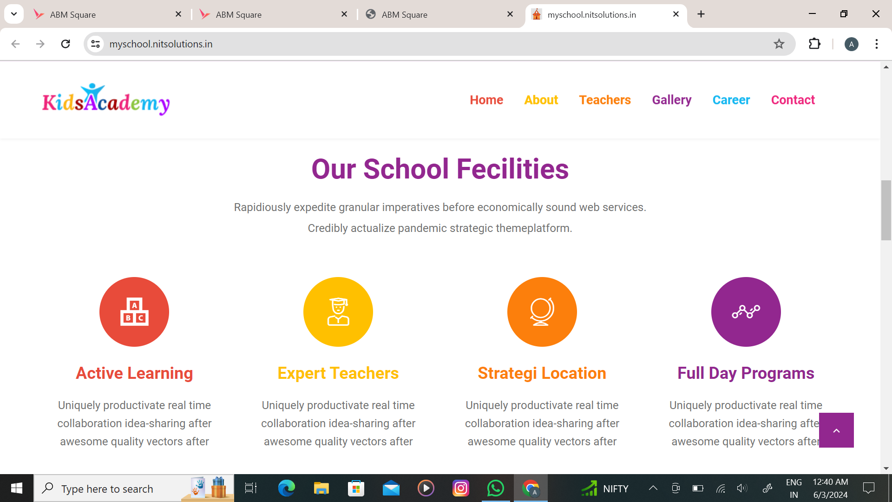Click the KidsAcademy logo
Screen dimensions: 892x502
point(106,100)
